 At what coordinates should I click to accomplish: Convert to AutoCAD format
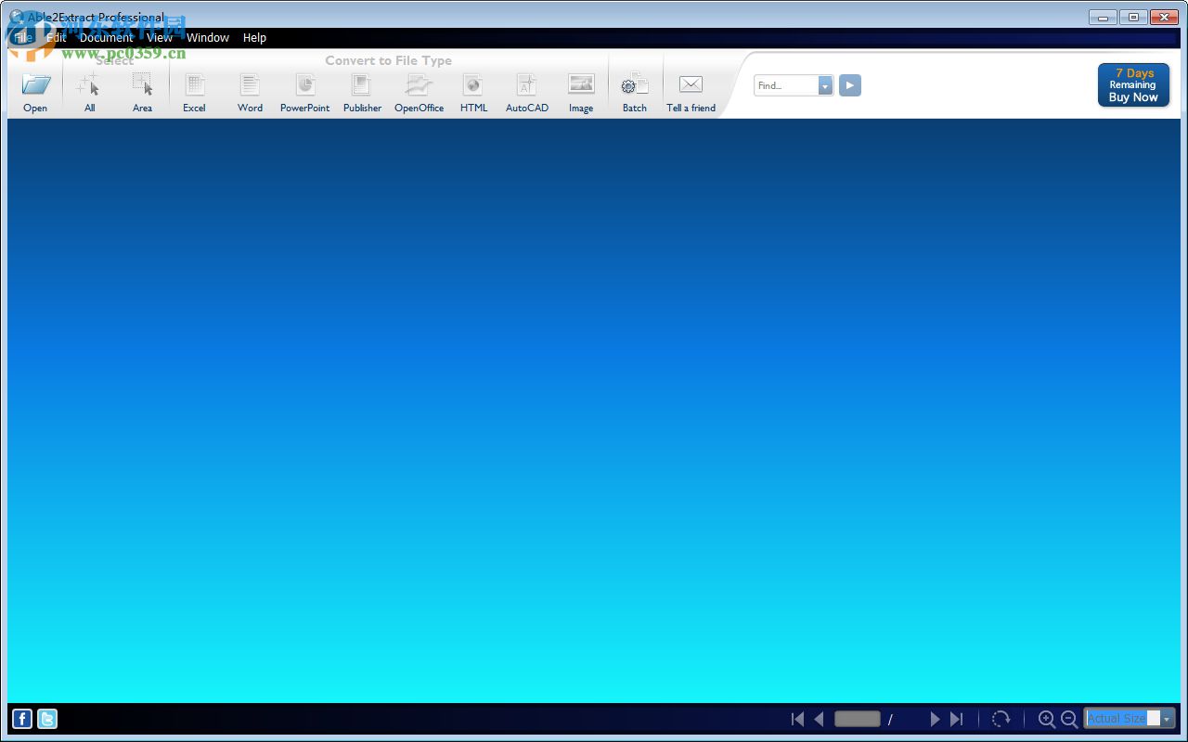[526, 85]
